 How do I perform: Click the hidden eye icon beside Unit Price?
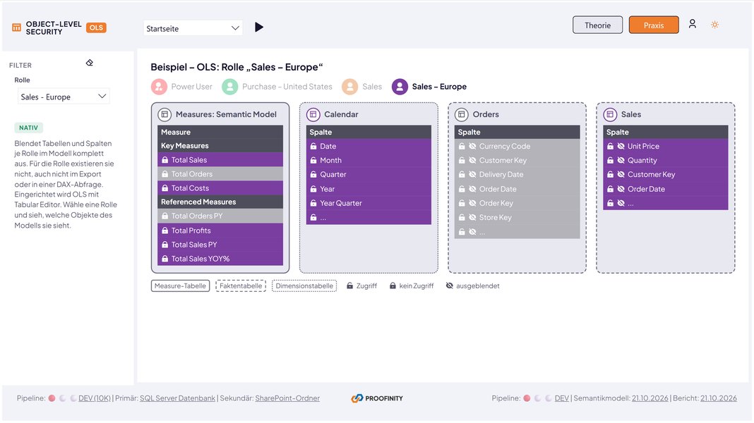[x=621, y=147]
